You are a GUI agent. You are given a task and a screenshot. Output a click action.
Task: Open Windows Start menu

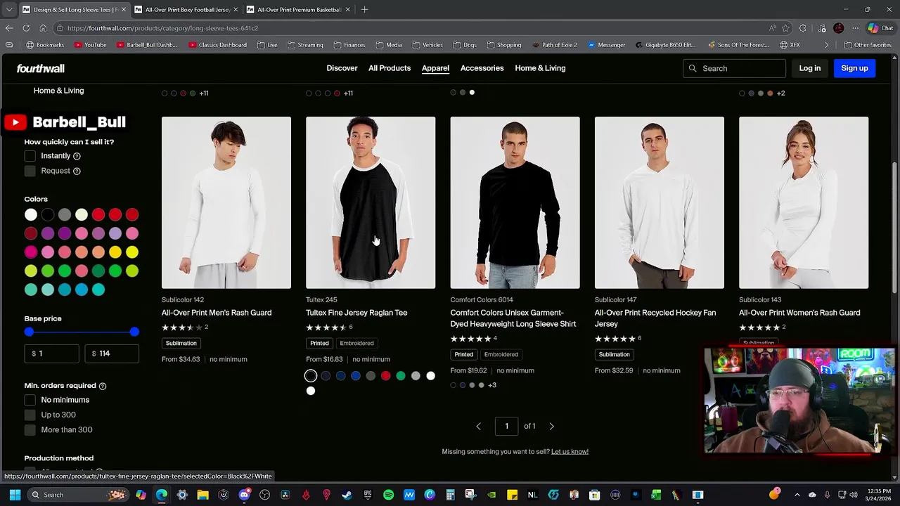tap(15, 495)
